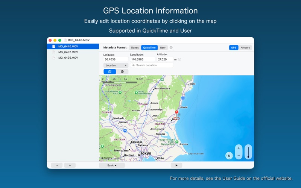Click the Nikko National Park icon
Image resolution: width=301 pixels, height=188 pixels.
tap(136, 92)
